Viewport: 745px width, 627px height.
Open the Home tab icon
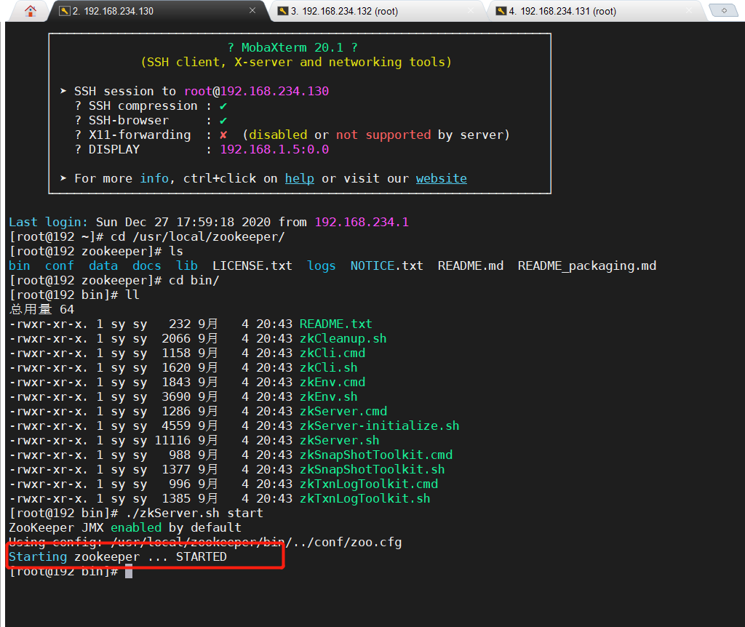pyautogui.click(x=30, y=11)
